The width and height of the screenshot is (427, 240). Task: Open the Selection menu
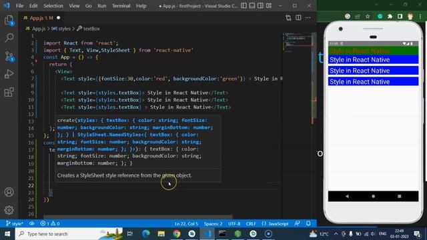point(53,6)
